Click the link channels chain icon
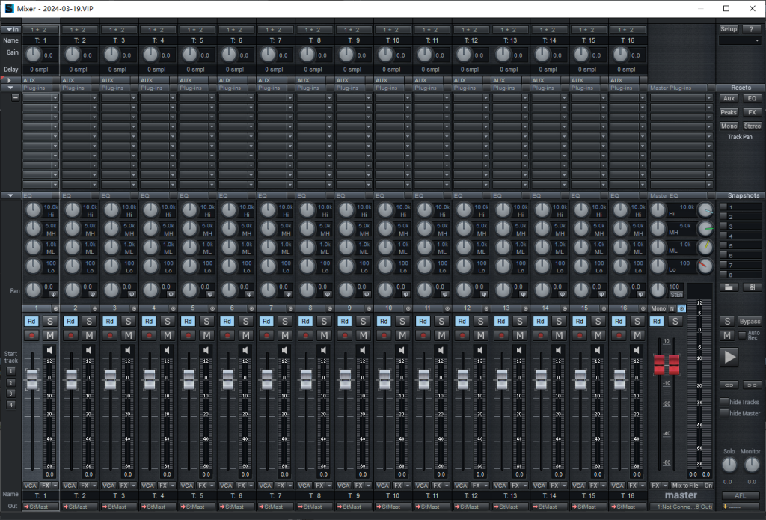Viewport: 766px width, 520px height. point(729,385)
